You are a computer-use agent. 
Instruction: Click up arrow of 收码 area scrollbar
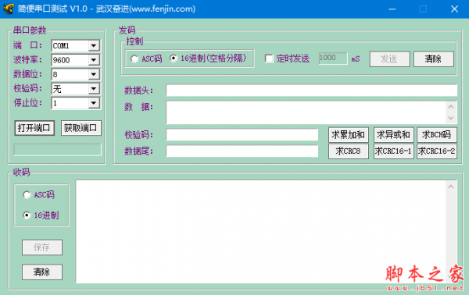tap(451, 187)
